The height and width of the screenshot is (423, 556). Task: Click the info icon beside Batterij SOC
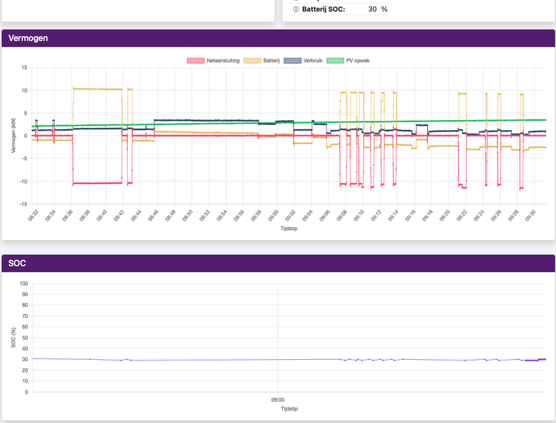(x=296, y=9)
